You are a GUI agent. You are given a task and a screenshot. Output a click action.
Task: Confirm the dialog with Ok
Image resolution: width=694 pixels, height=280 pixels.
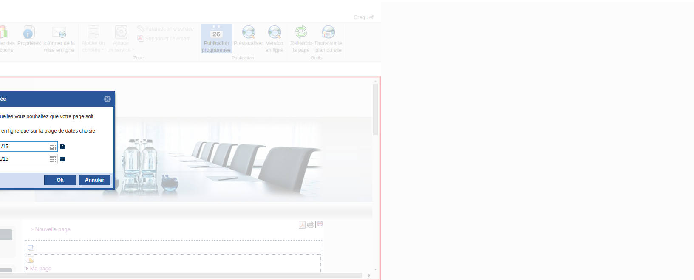coord(60,180)
